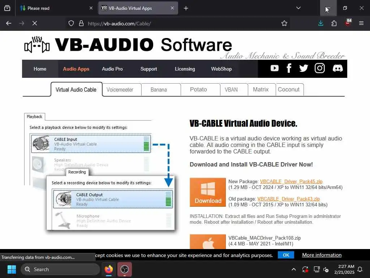
Task: Open the Firefox hamburger menu
Action: [x=361, y=24]
